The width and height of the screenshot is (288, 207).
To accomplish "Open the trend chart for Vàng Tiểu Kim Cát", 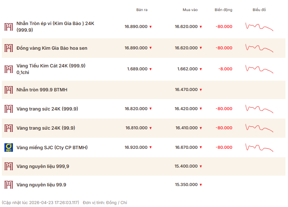I will pos(259,69).
